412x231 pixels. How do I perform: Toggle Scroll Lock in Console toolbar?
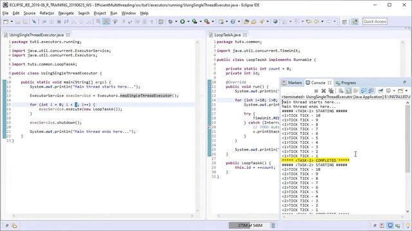pos(348,91)
